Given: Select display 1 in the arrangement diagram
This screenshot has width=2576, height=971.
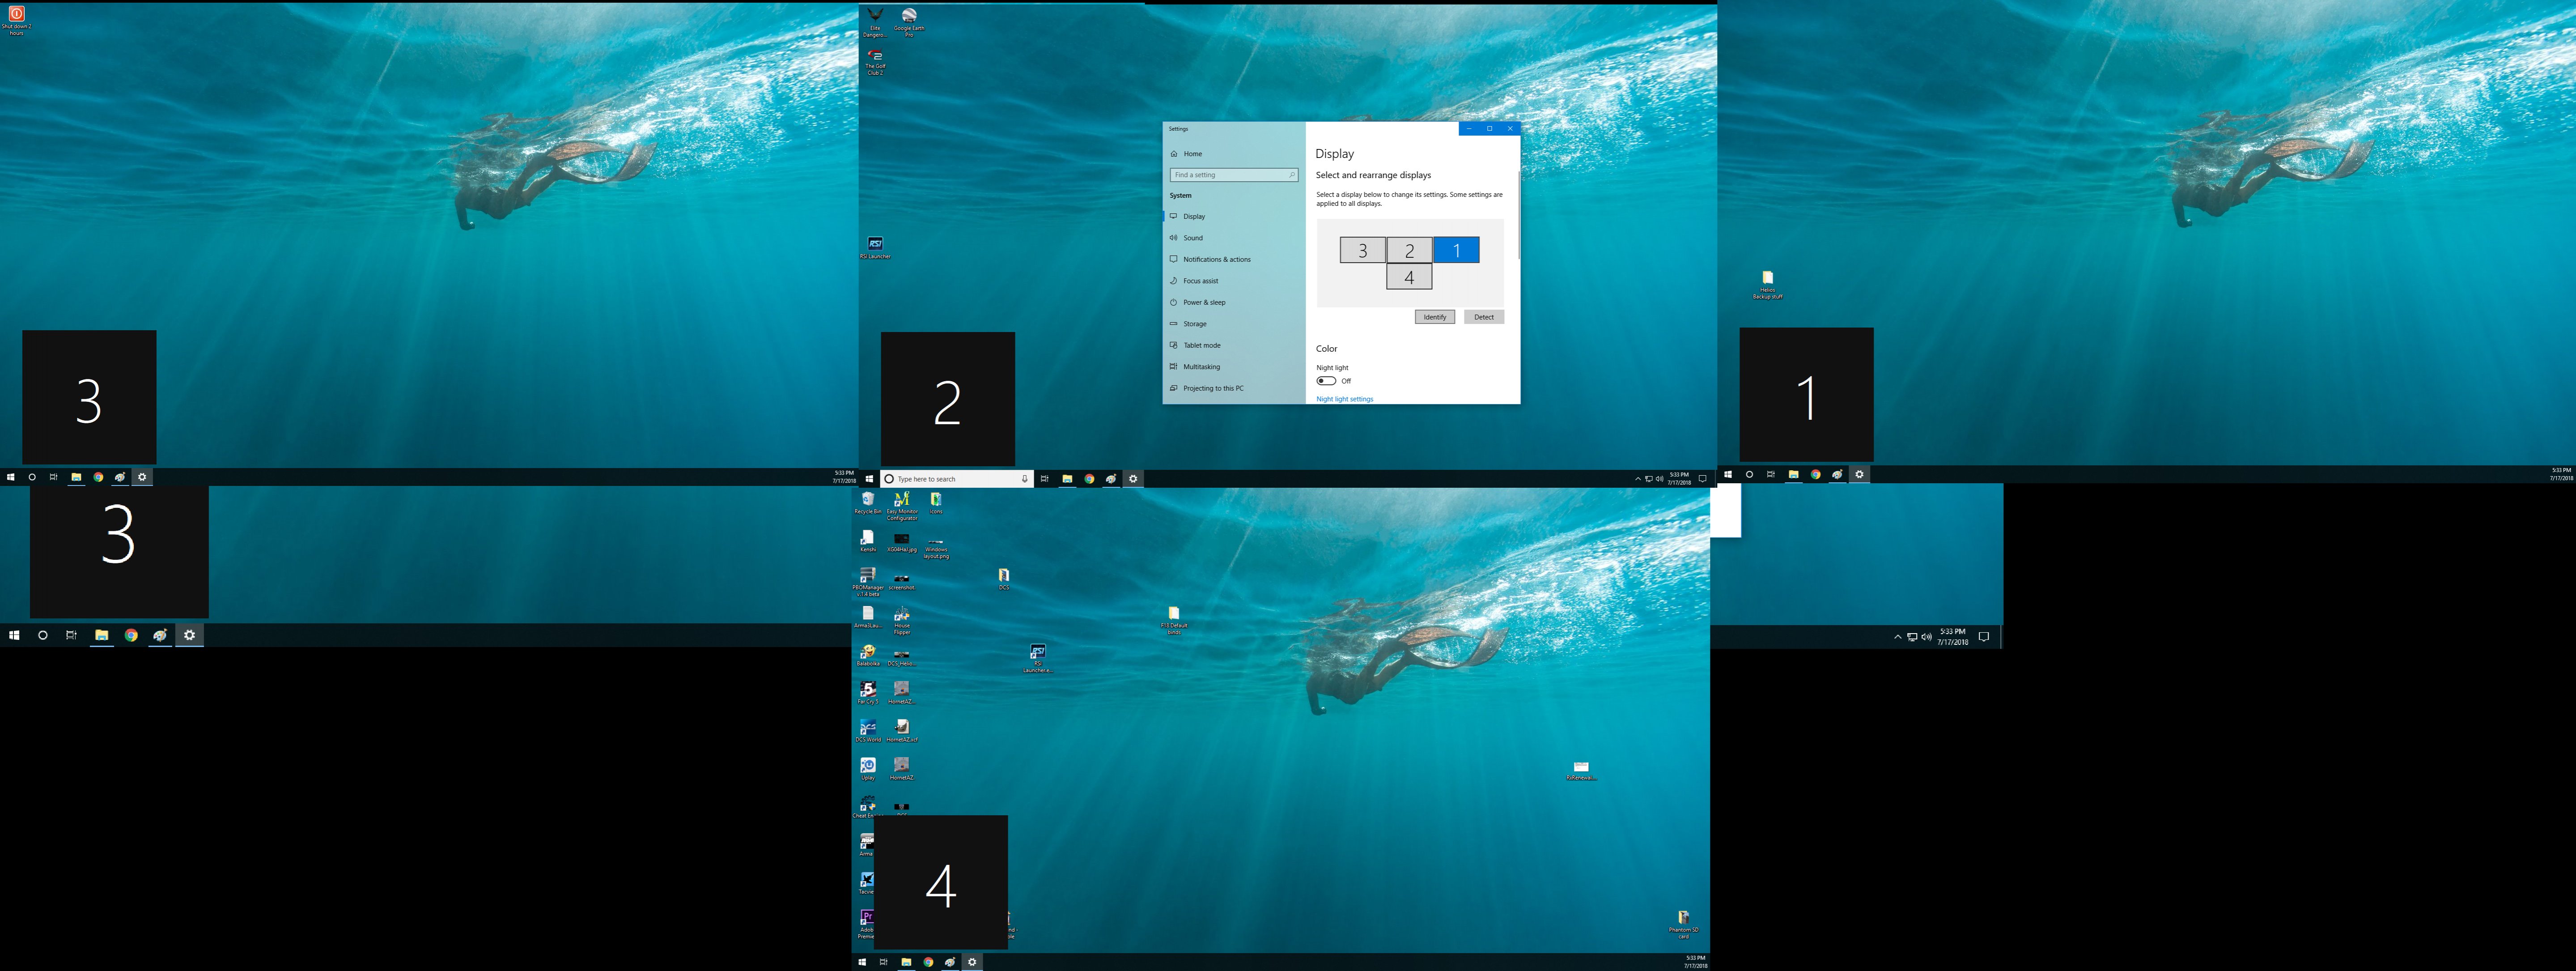Looking at the screenshot, I should tap(1456, 250).
